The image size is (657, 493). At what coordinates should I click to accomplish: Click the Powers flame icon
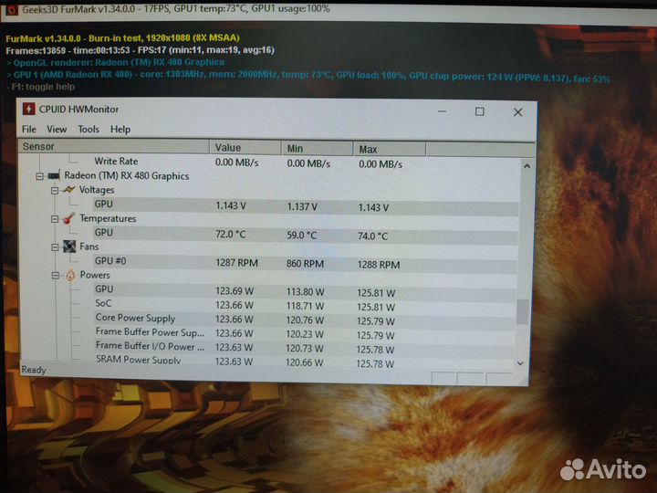click(70, 275)
